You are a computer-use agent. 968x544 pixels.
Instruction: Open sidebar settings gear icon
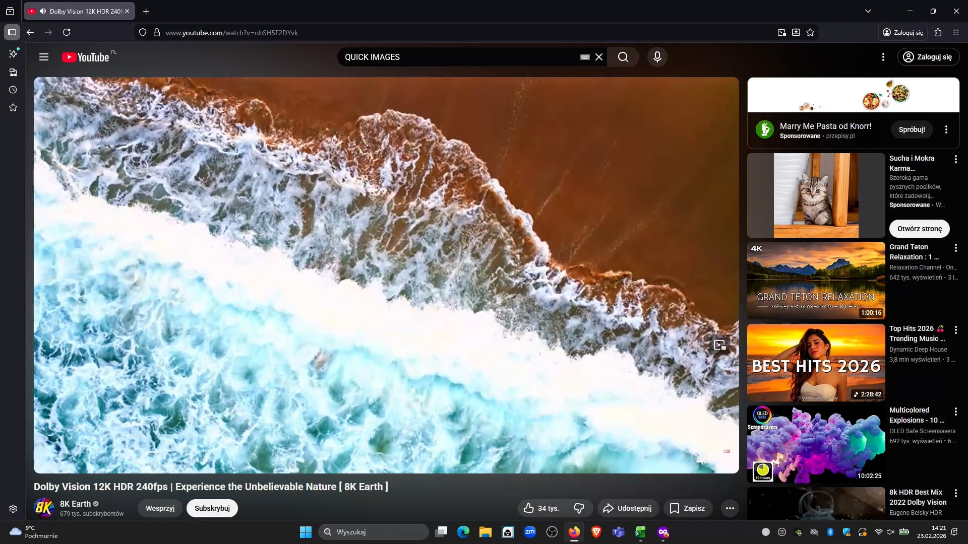(13, 509)
